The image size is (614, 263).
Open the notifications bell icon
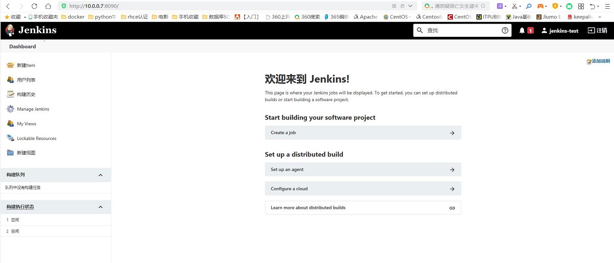point(522,31)
